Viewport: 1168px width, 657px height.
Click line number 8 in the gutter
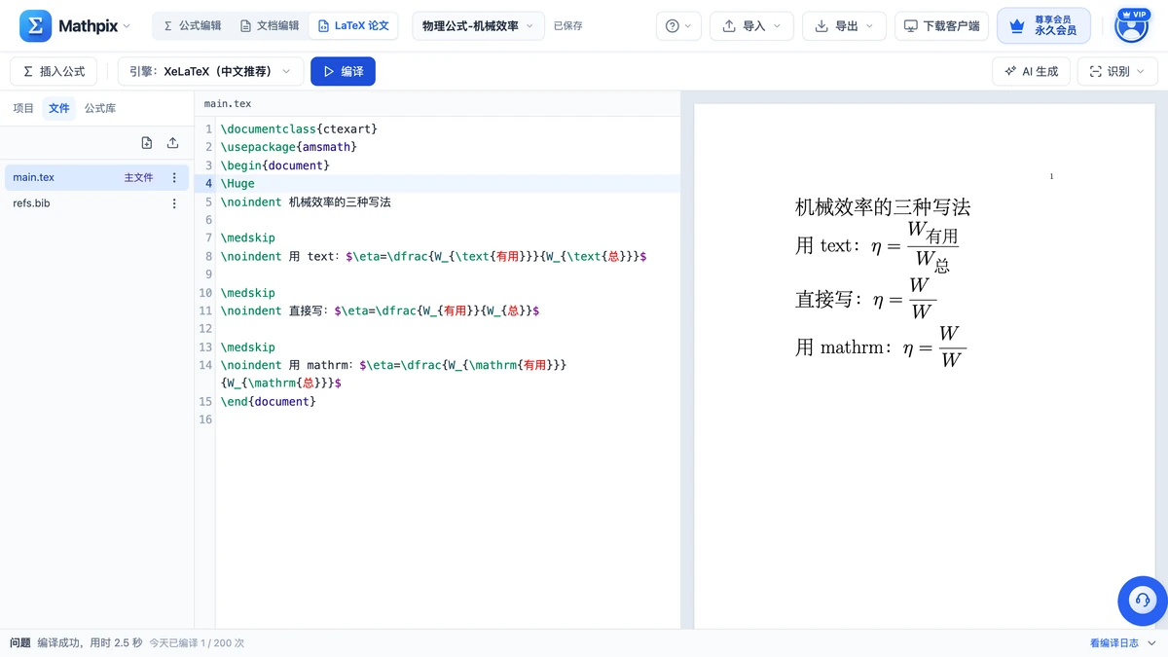pos(208,257)
